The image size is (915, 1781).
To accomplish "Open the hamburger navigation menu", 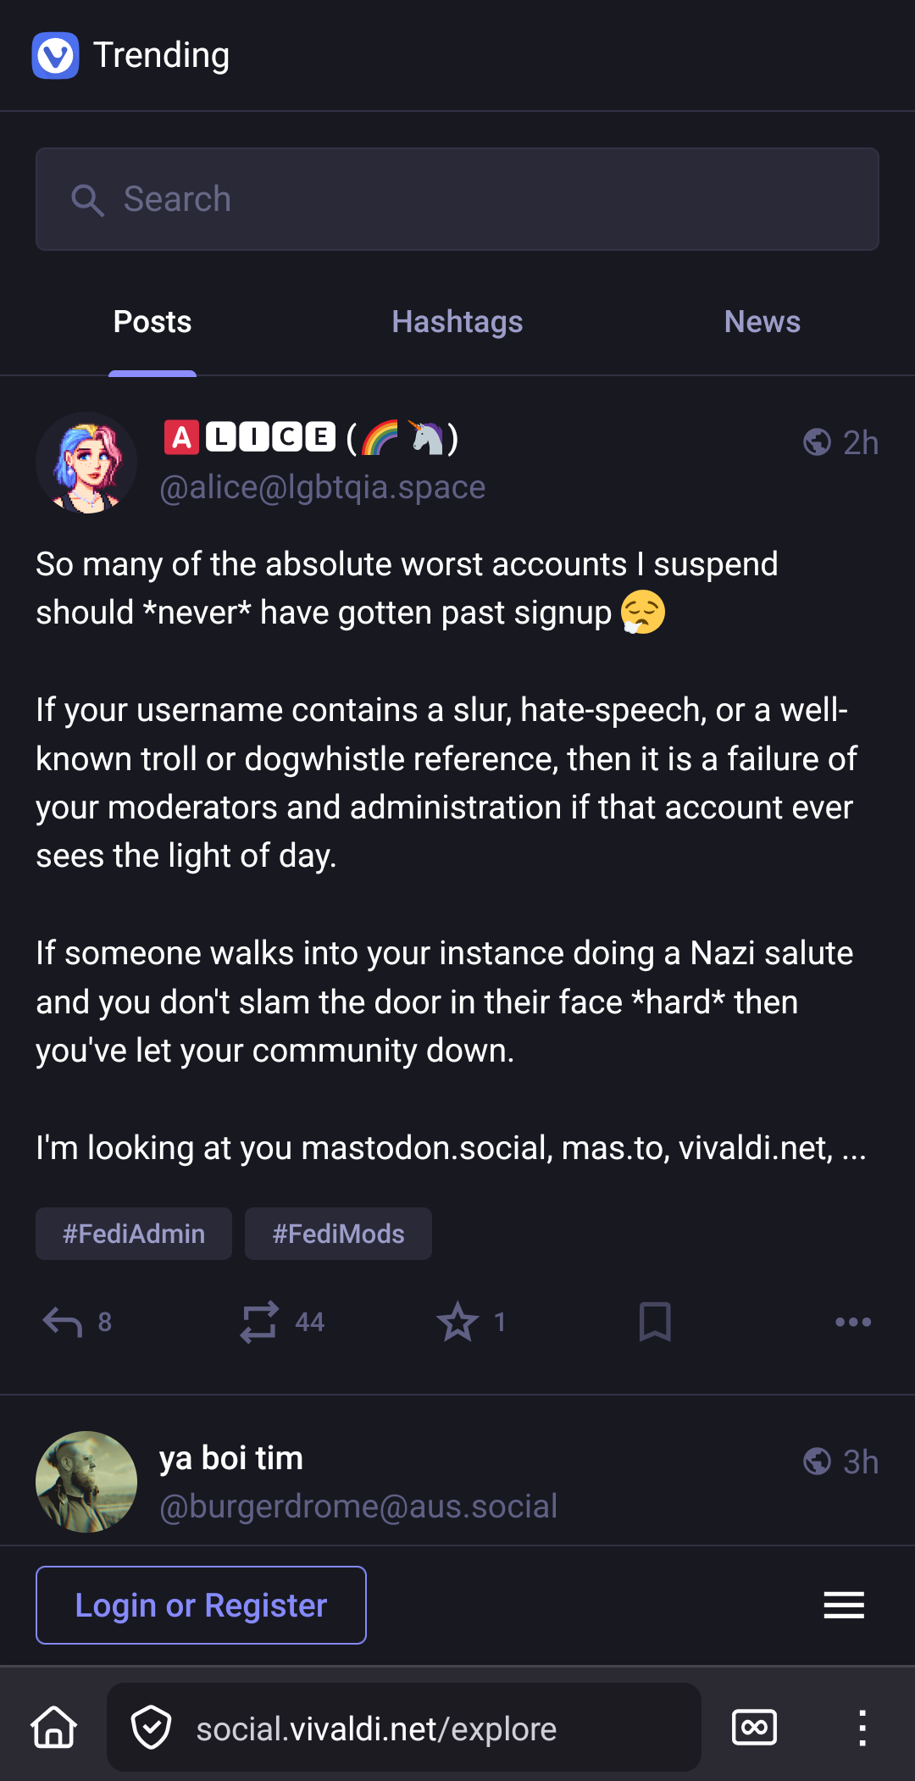I will tap(844, 1605).
